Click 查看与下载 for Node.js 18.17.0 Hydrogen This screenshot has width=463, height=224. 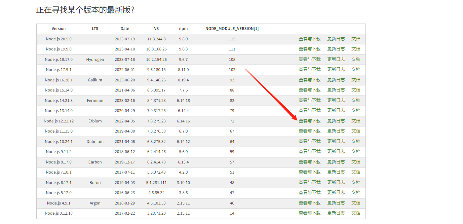click(310, 59)
